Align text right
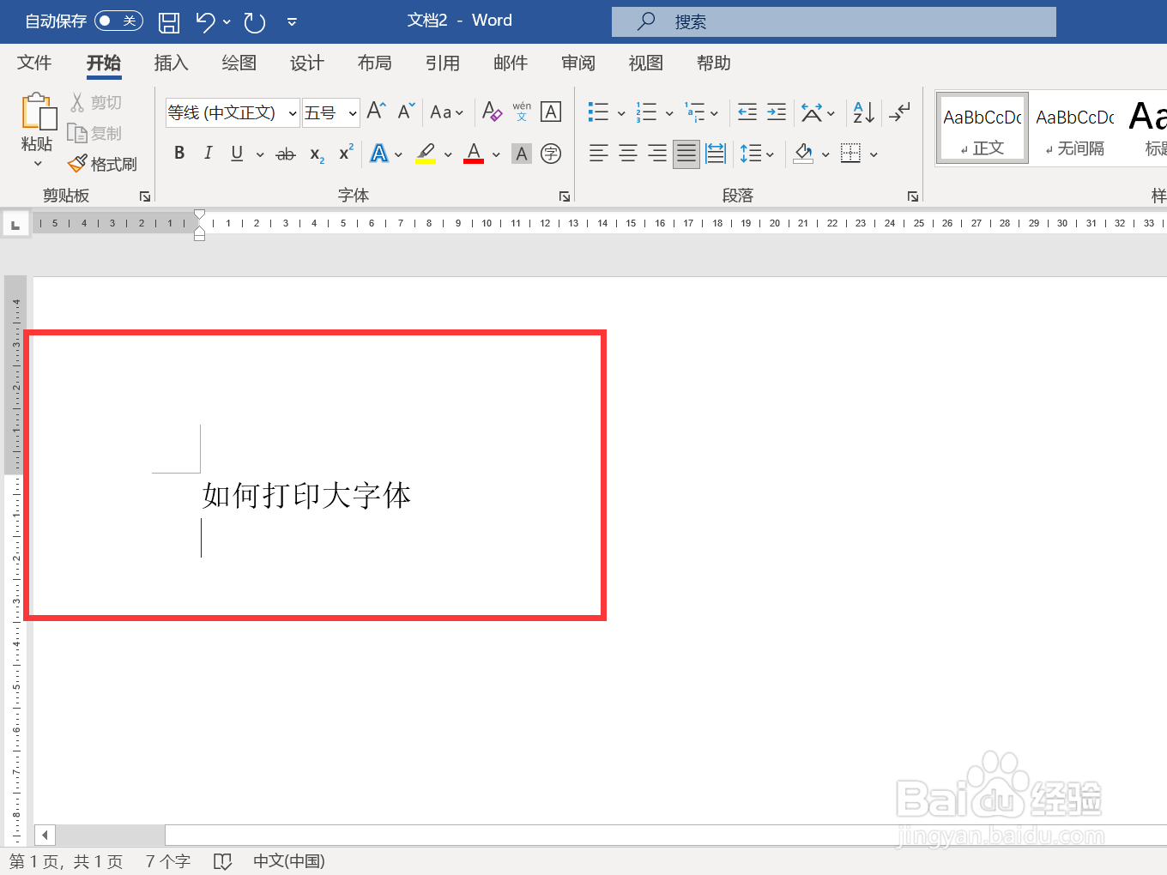The image size is (1167, 875). pyautogui.click(x=657, y=154)
